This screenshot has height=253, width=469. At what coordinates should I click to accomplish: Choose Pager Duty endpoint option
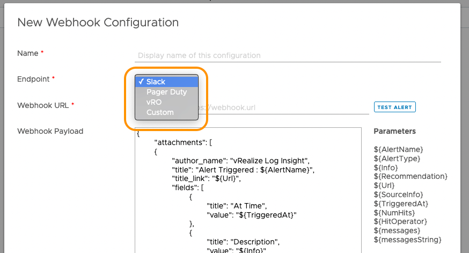(166, 92)
